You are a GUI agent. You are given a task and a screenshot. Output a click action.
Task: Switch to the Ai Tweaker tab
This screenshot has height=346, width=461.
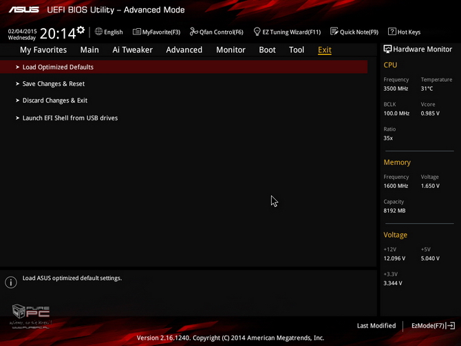[x=132, y=50]
